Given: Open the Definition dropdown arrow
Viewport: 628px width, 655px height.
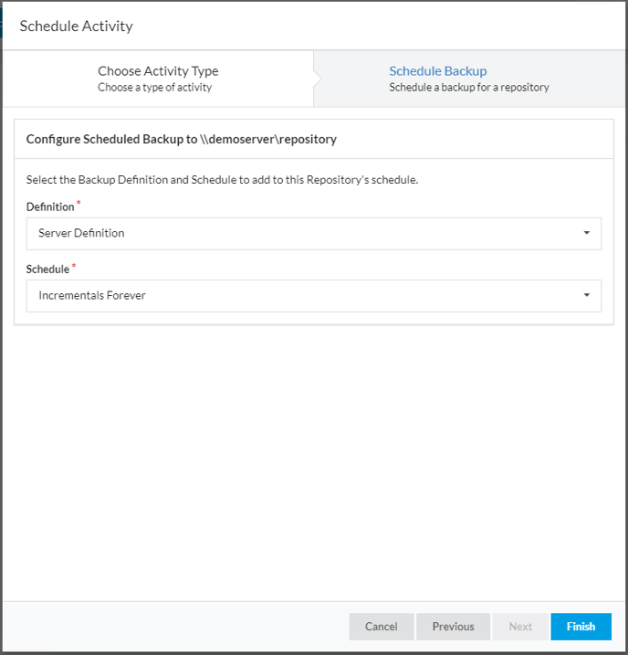Looking at the screenshot, I should 586,233.
